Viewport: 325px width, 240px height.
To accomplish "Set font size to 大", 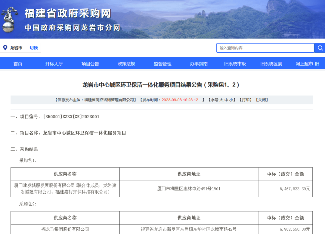I will [x=221, y=100].
